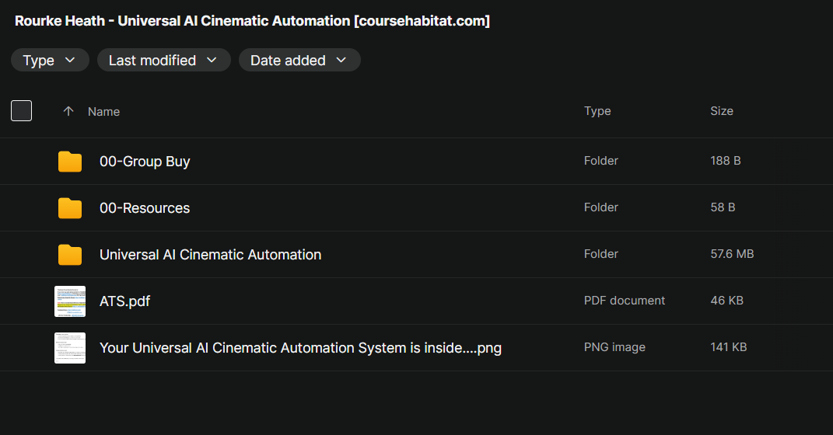
Task: Open the Date added filter dropdown
Action: [x=299, y=60]
